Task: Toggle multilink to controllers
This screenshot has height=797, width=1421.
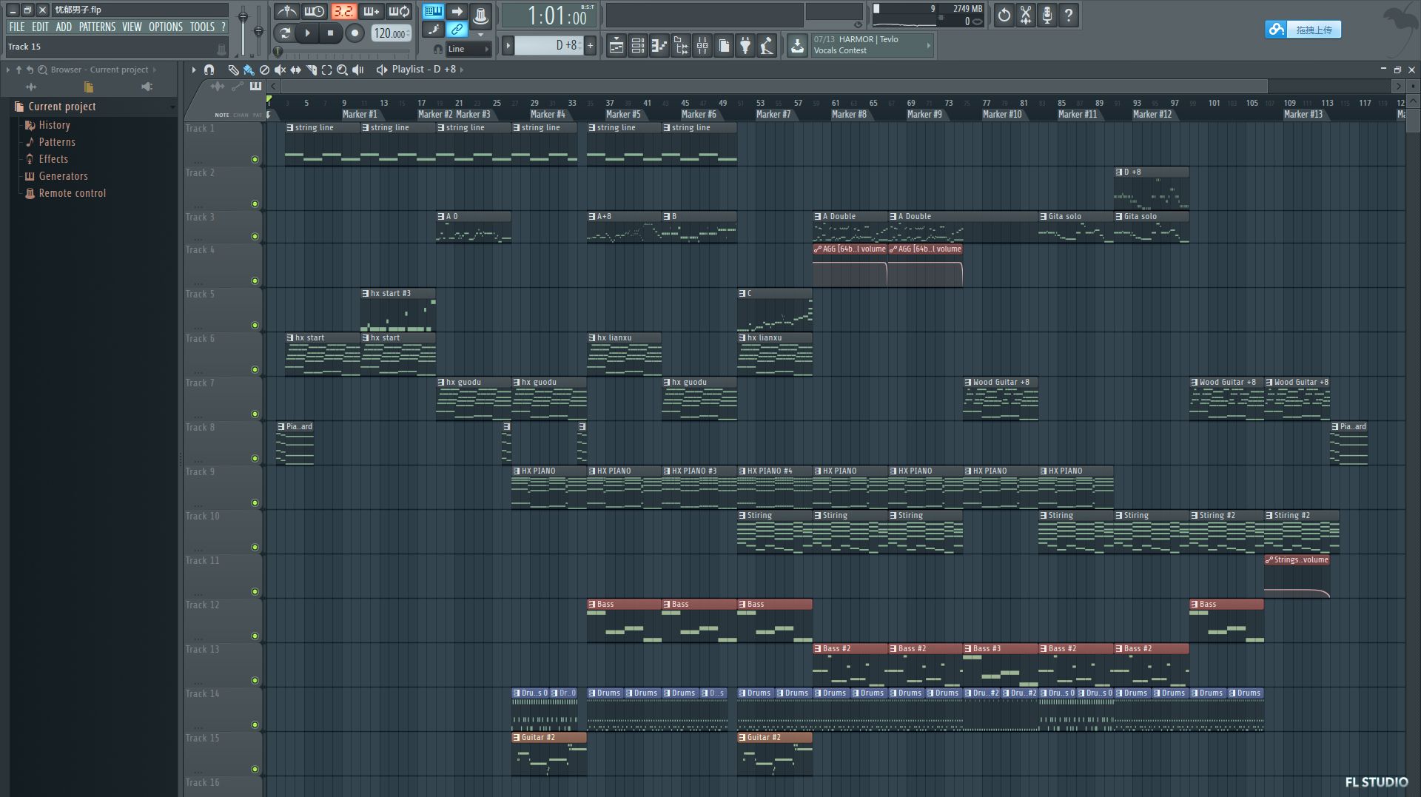Action: [x=457, y=30]
